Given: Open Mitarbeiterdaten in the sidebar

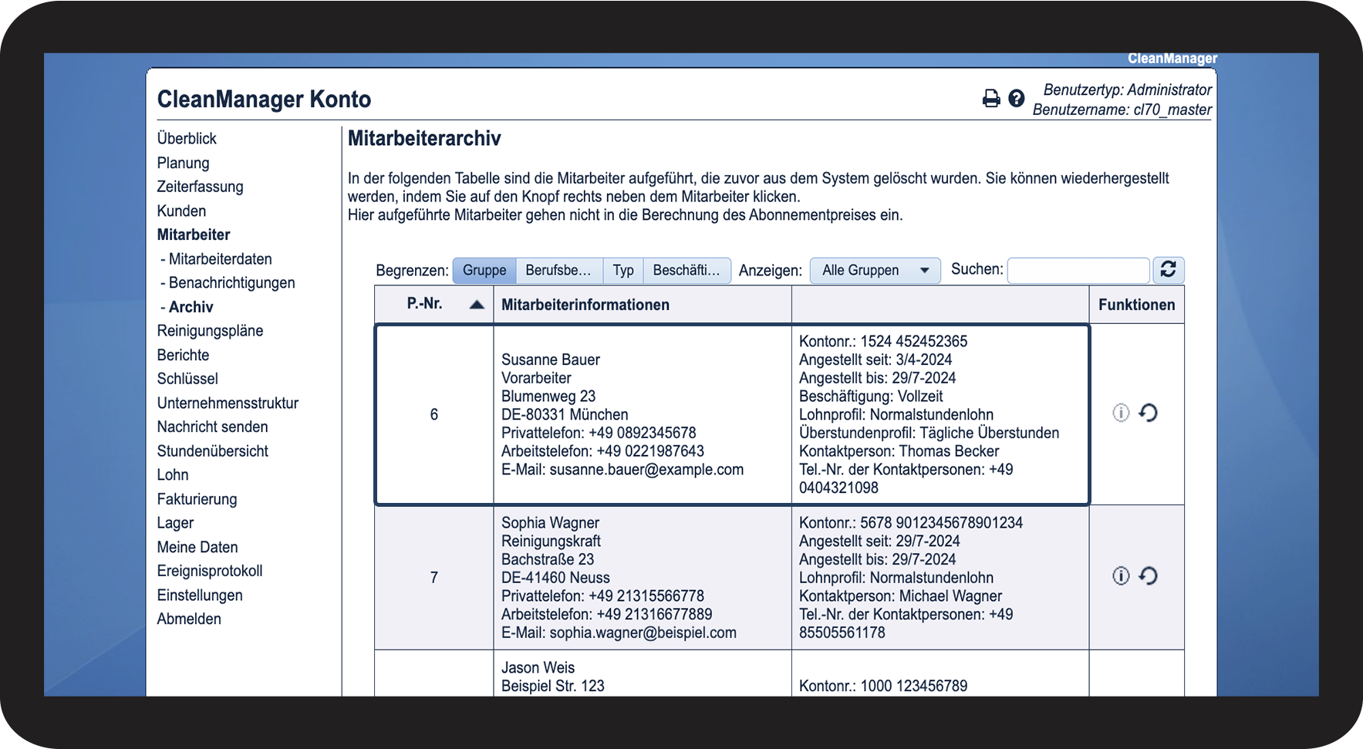Looking at the screenshot, I should (x=220, y=259).
